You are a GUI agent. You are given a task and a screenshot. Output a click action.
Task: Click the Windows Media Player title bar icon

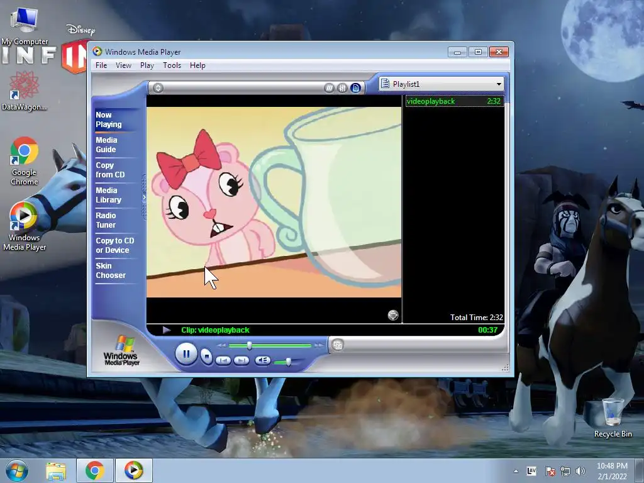(x=97, y=52)
